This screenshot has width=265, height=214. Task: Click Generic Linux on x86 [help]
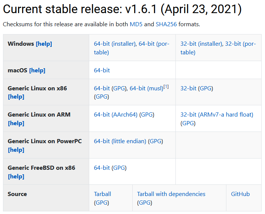click(x=16, y=97)
